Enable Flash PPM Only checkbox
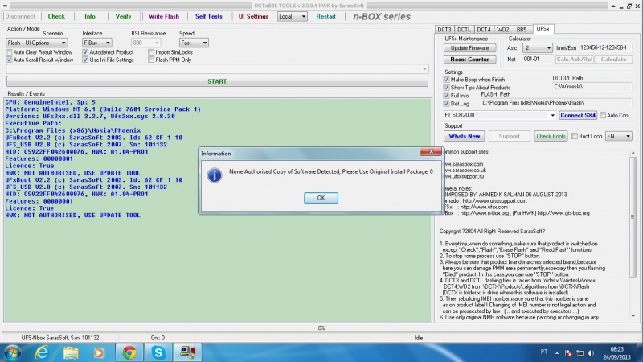The image size is (643, 362). coord(151,60)
